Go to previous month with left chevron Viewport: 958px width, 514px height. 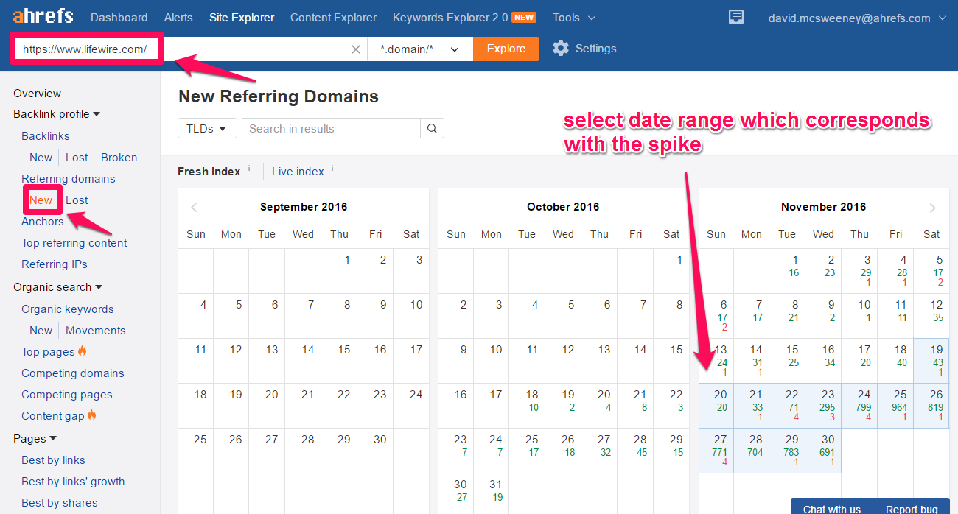tap(195, 208)
